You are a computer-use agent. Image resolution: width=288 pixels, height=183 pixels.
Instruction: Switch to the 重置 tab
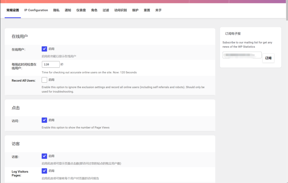(147, 10)
